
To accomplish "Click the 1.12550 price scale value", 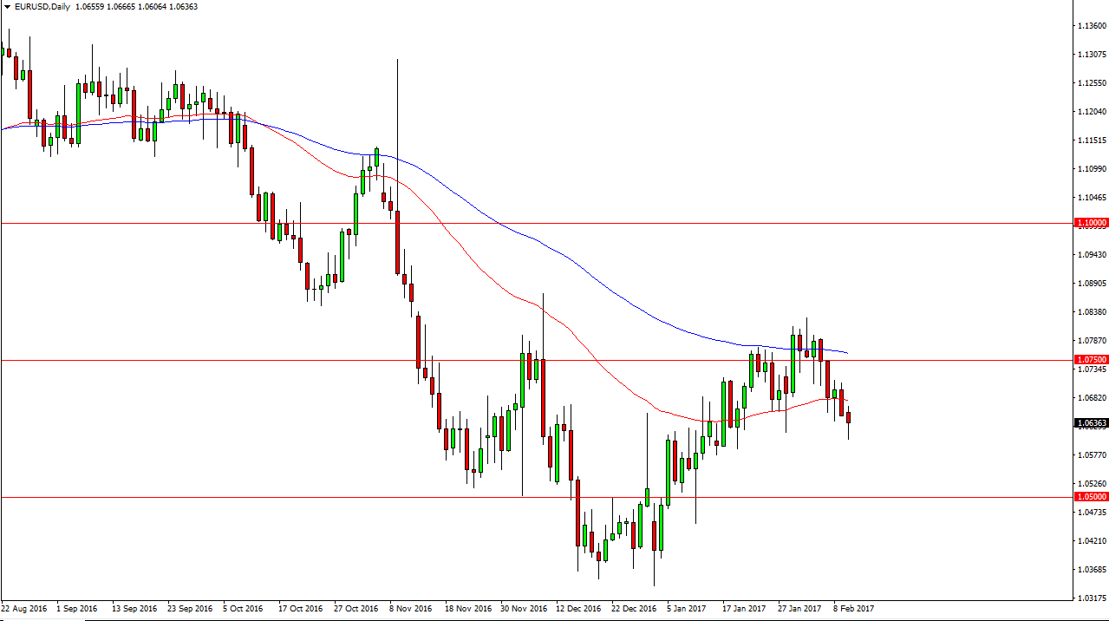I will click(x=1091, y=83).
